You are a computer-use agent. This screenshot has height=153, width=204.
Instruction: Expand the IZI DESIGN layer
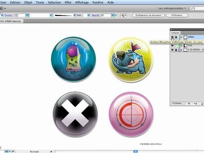coord(181,50)
